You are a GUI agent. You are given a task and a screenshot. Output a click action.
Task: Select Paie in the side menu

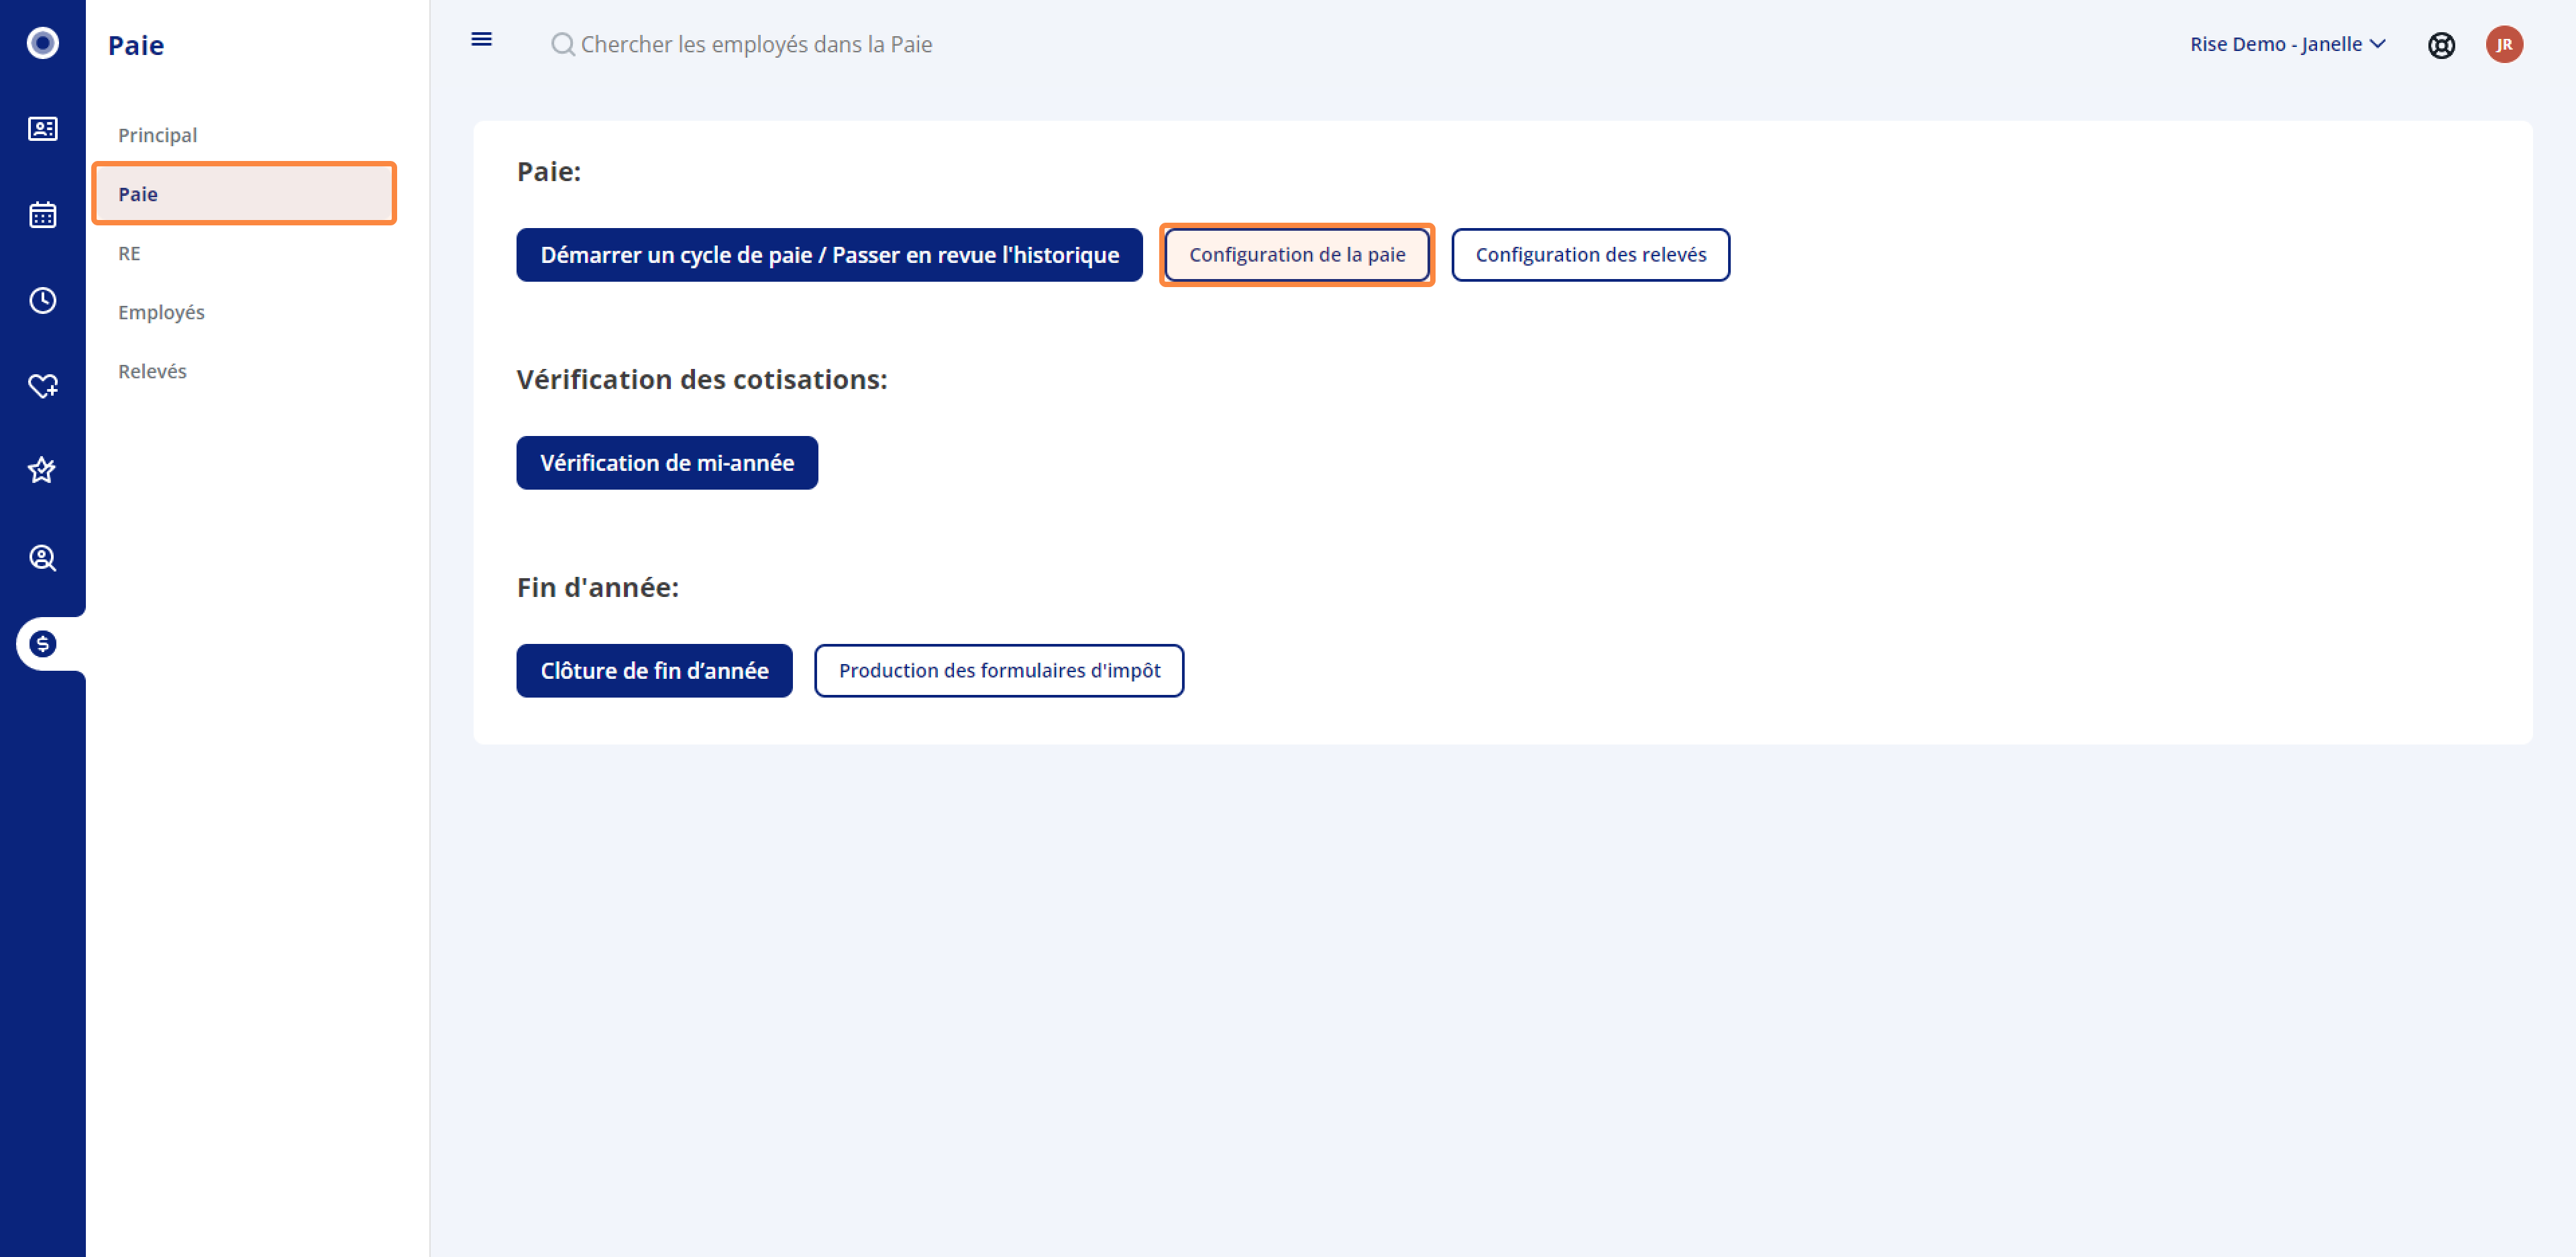pyautogui.click(x=243, y=194)
